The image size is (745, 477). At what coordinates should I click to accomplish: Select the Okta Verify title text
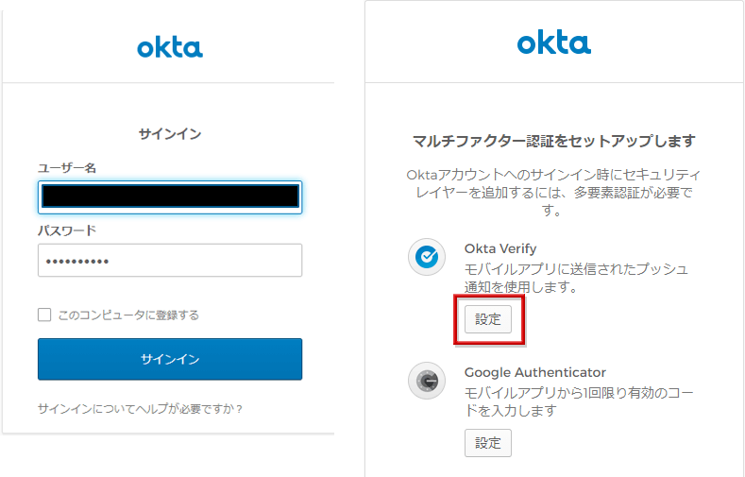click(500, 248)
